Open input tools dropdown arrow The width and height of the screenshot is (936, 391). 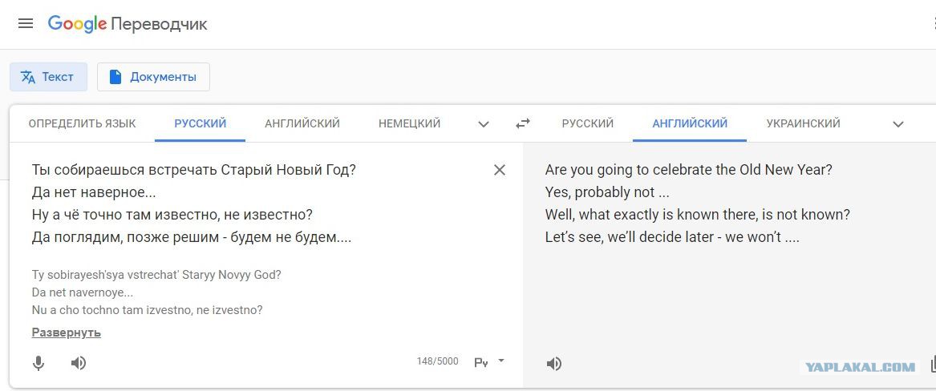pos(501,361)
